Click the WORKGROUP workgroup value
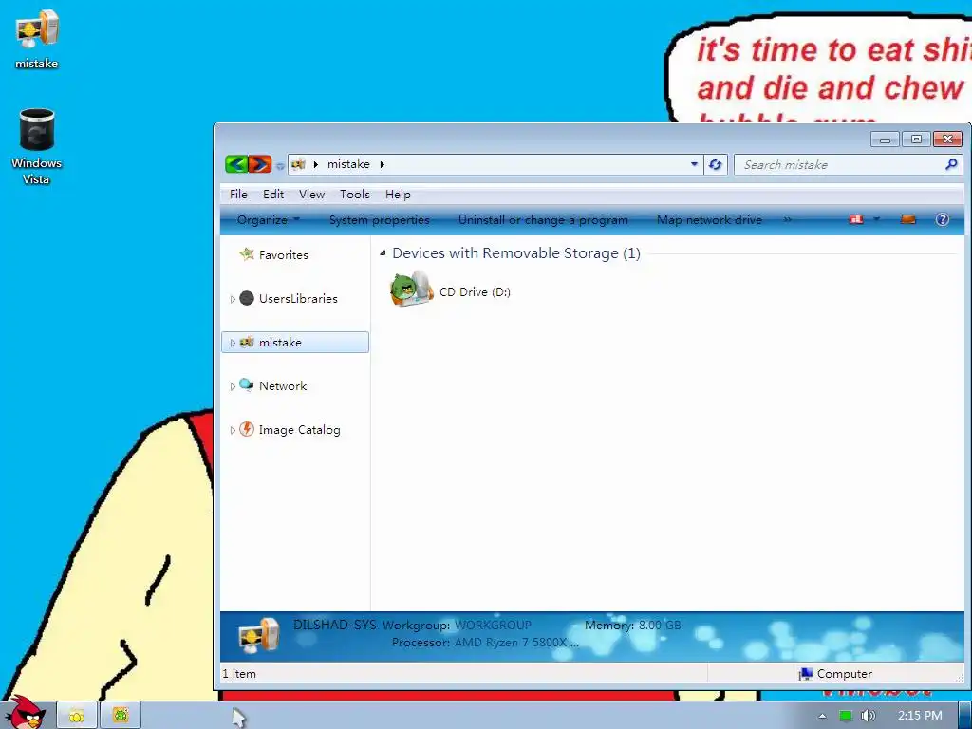972x729 pixels. [x=493, y=626]
